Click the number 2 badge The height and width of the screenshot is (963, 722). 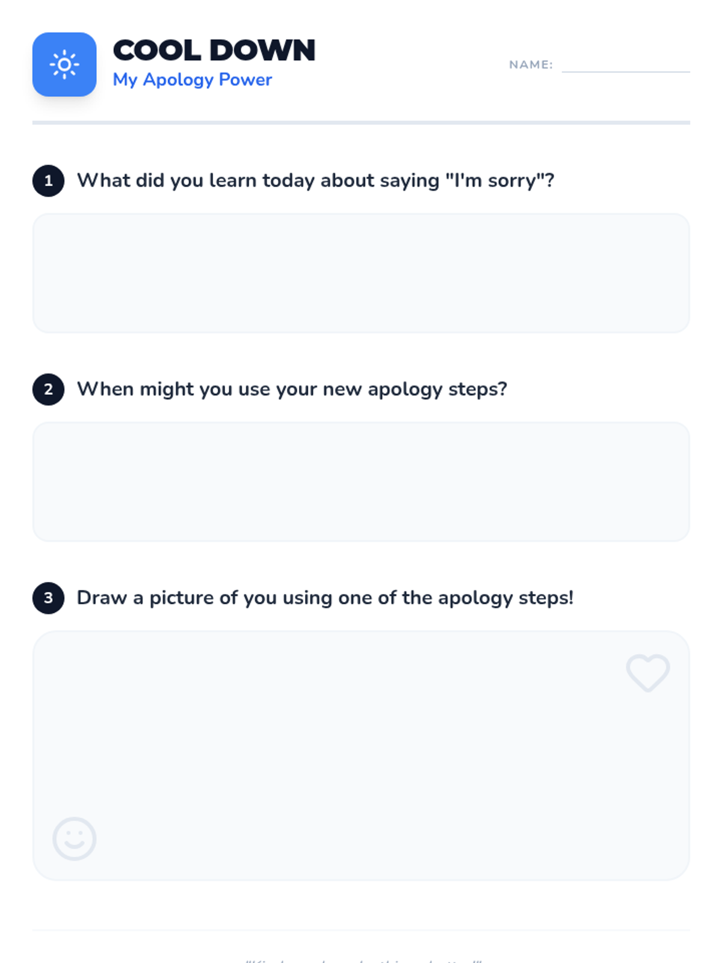48,389
